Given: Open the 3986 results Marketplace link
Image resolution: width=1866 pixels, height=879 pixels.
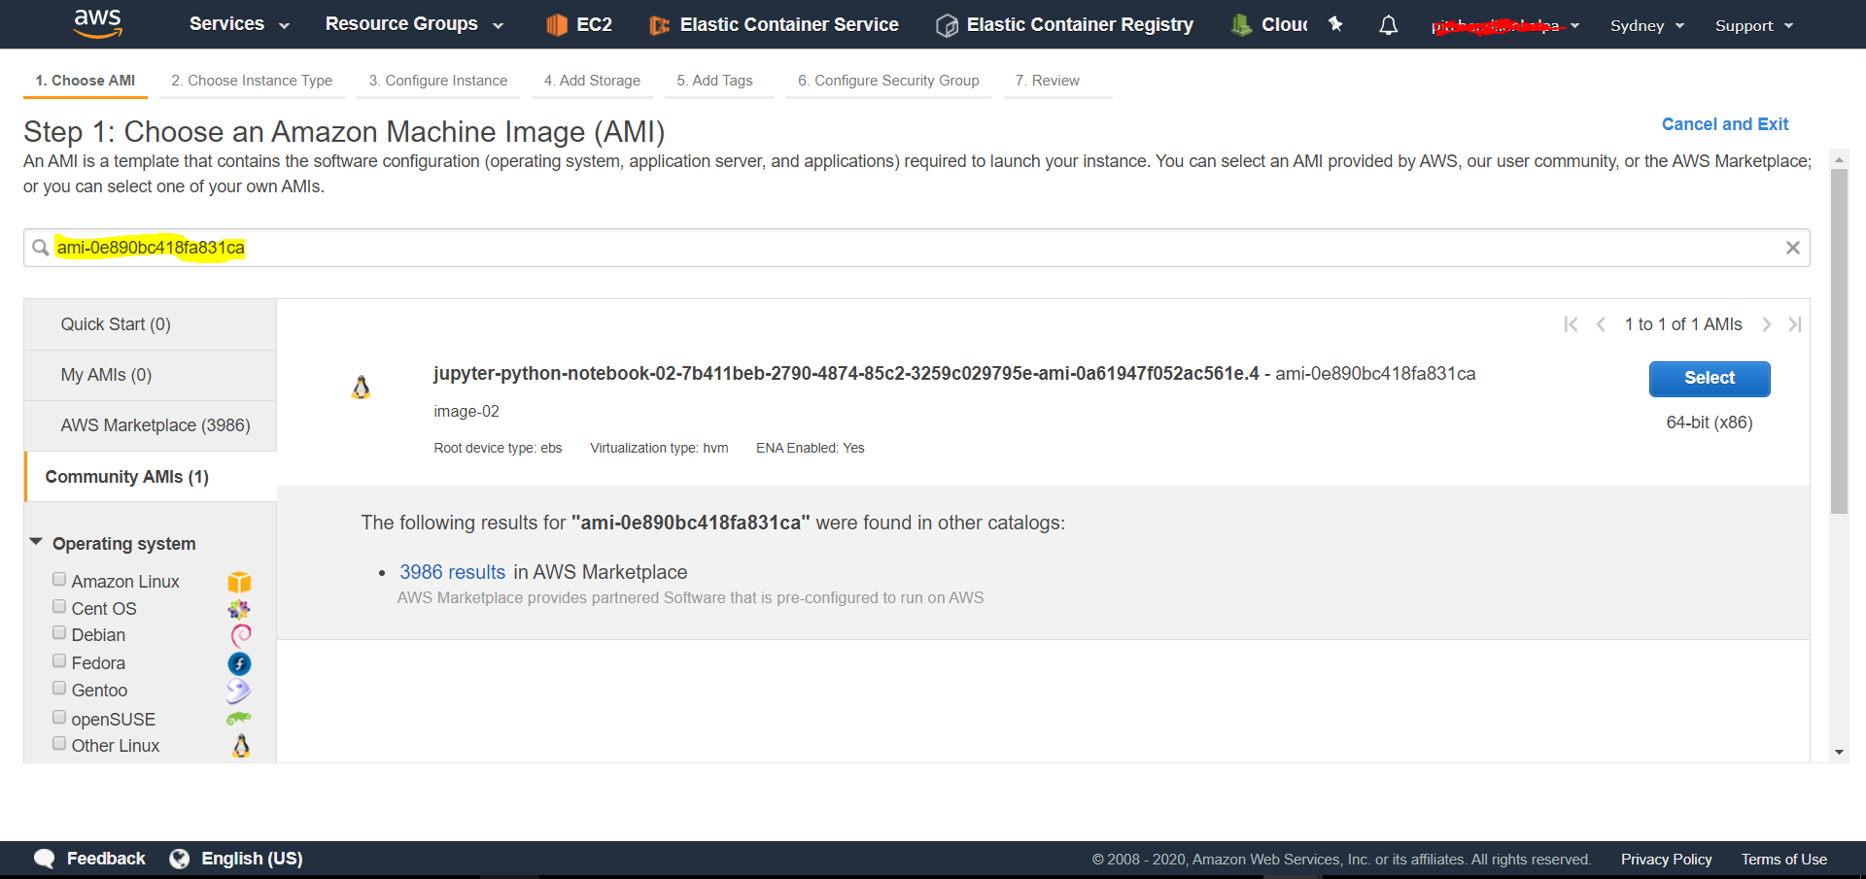Looking at the screenshot, I should (x=452, y=572).
